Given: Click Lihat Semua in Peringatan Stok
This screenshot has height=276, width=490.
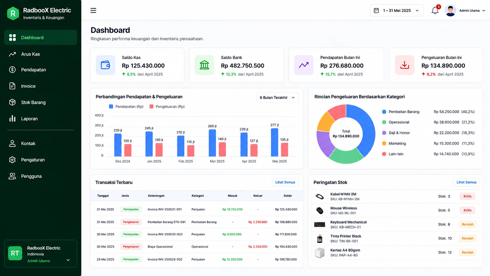Looking at the screenshot, I should coord(466,182).
